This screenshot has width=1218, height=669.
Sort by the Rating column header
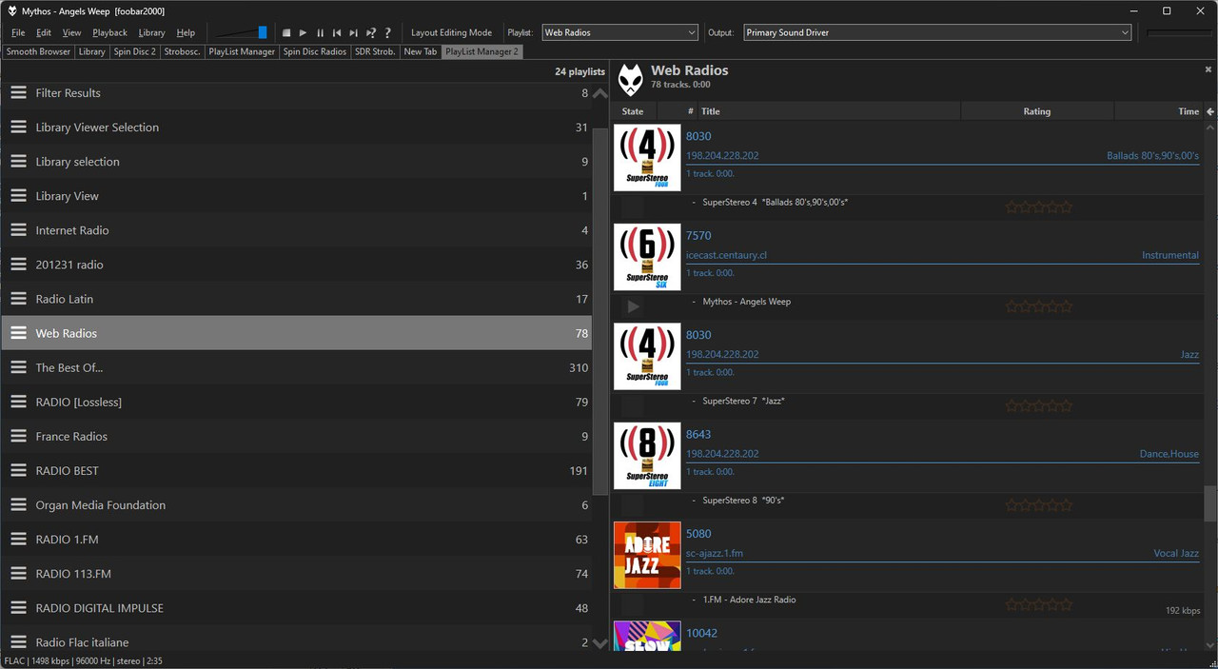(x=1037, y=111)
